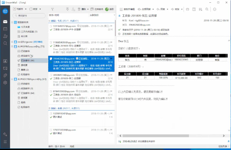This screenshot has height=150, width=231.
Task: Toggle flag on 878413592@qq.com message
Action: click(111, 91)
